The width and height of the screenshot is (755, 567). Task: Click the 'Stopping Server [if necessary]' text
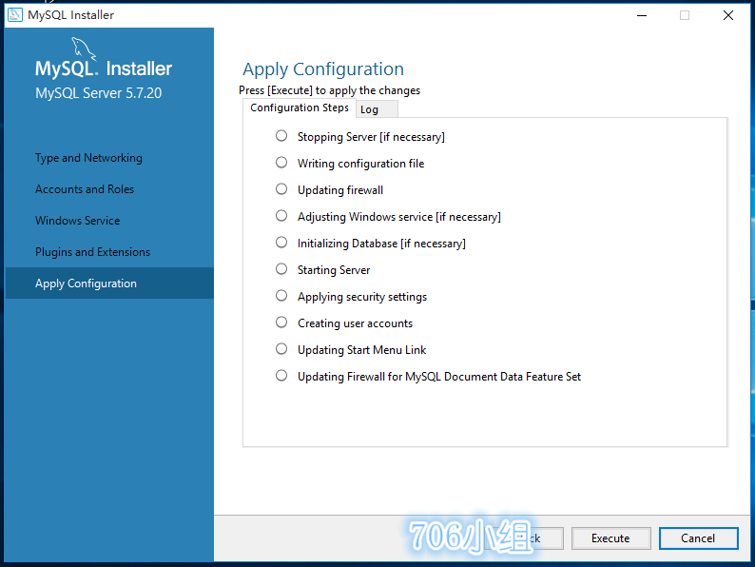tap(371, 137)
